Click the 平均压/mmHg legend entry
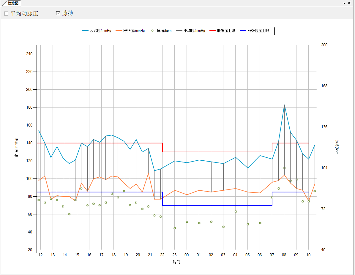The image size is (355, 275). coord(190,31)
